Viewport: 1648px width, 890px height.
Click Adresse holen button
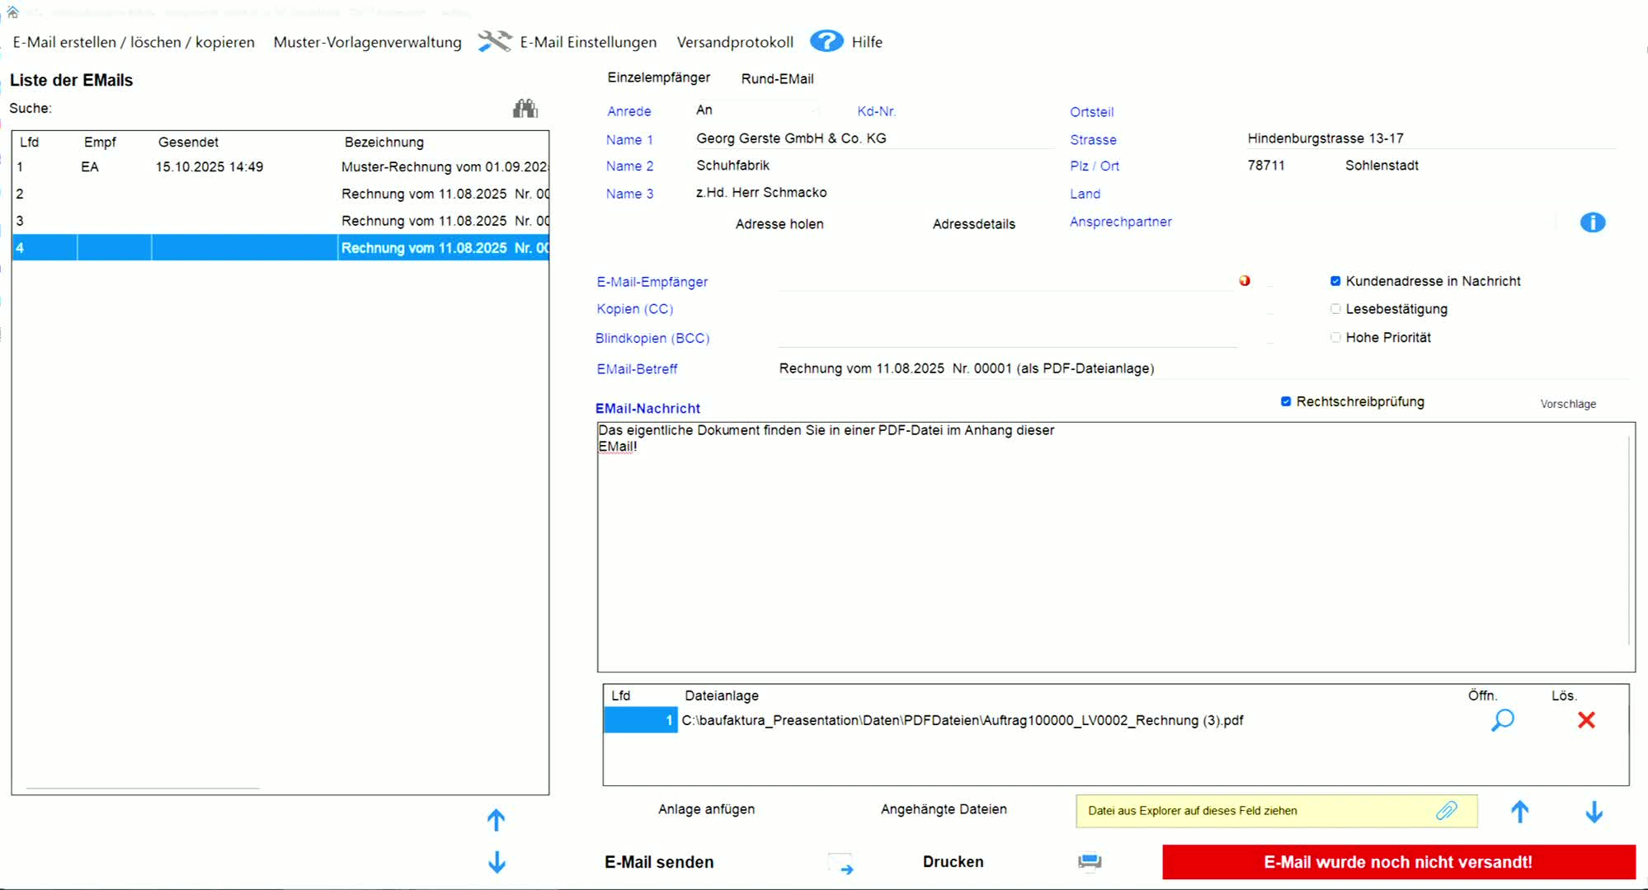779,224
